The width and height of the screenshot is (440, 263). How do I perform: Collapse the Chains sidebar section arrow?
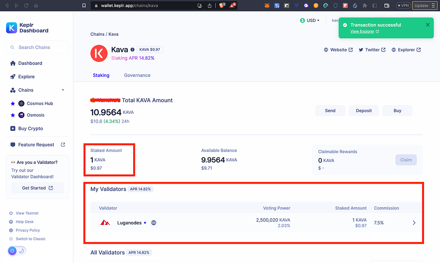(x=63, y=90)
